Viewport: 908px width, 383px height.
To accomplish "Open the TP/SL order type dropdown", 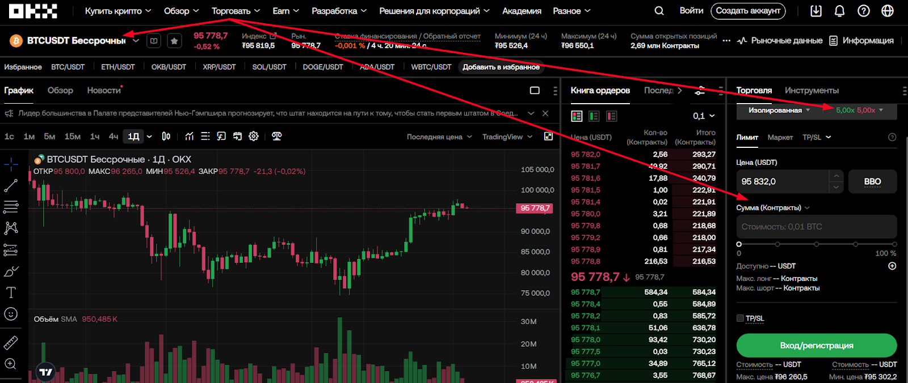I will point(817,137).
